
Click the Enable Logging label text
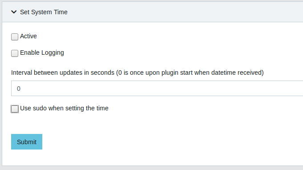coord(42,53)
